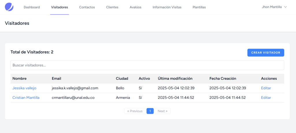Open Jessika vallejo's visitor profile
Image resolution: width=296 pixels, height=133 pixels.
coord(24,88)
